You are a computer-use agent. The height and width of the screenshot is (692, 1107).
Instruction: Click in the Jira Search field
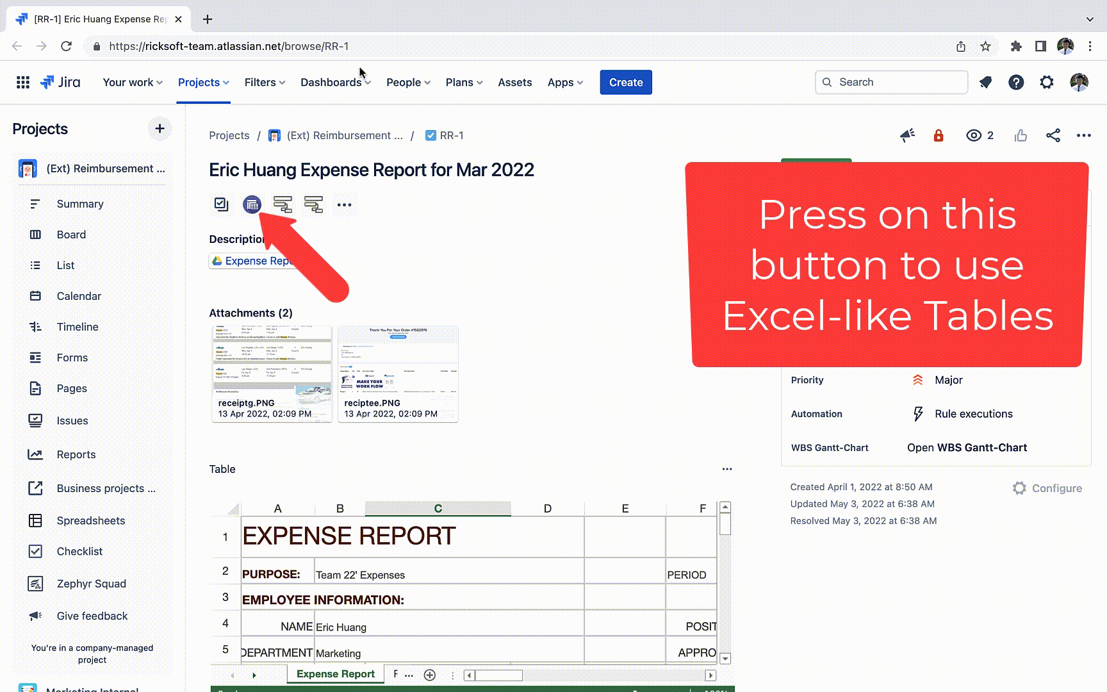tap(891, 82)
